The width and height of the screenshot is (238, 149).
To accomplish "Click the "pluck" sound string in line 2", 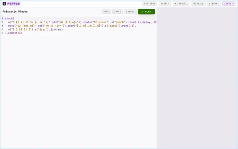I will tap(120, 22).
